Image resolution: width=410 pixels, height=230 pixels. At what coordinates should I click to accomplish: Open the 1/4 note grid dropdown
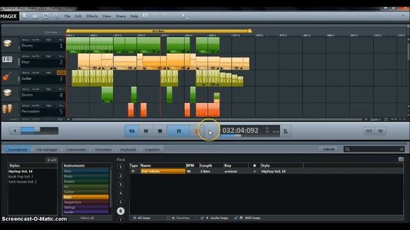[52, 33]
